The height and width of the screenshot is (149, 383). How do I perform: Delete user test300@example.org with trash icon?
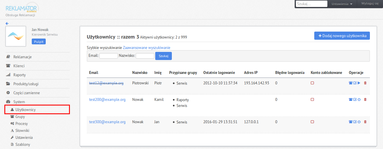[x=365, y=122]
